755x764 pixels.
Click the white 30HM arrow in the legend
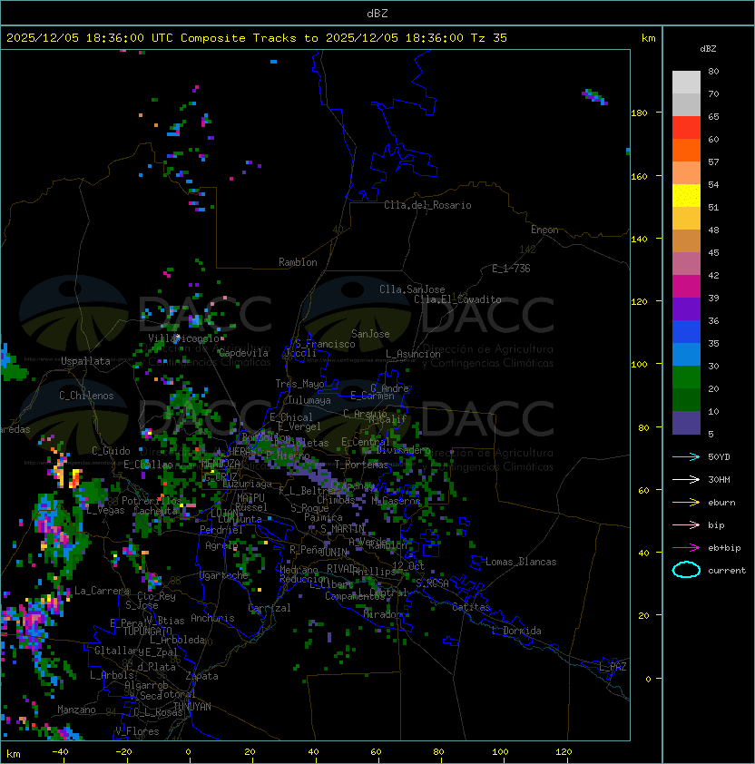686,479
